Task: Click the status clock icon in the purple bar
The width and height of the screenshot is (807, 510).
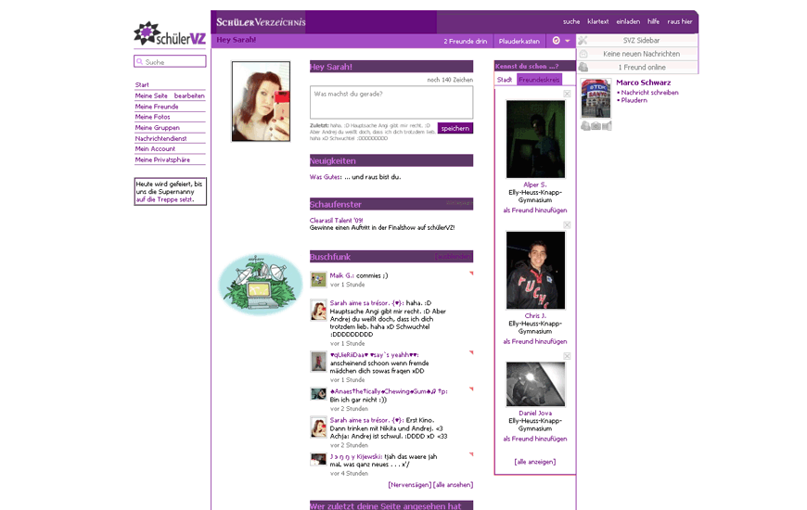Action: click(x=556, y=40)
